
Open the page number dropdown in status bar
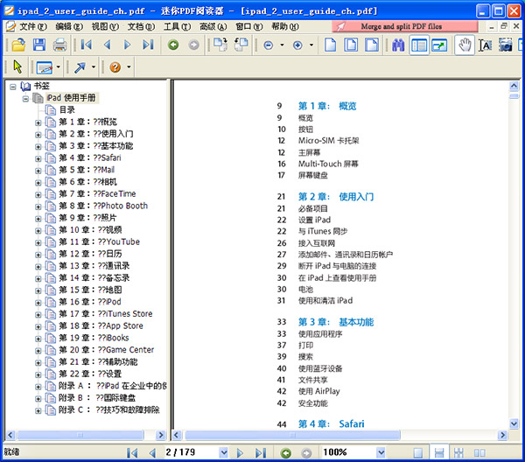click(x=224, y=453)
